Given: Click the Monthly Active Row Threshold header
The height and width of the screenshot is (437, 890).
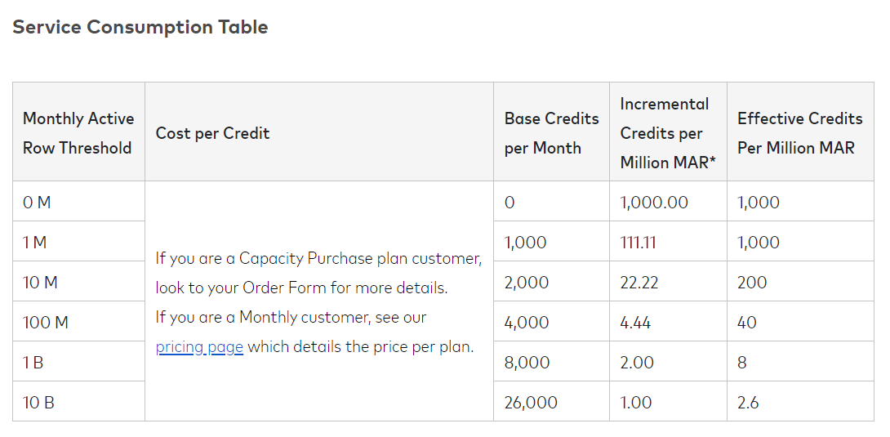Looking at the screenshot, I should coord(78,133).
